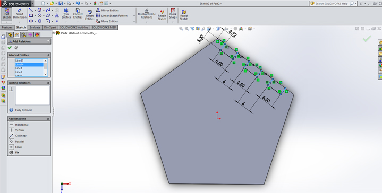Select the Sketch Fillet tool
This screenshot has width=382, height=193.
click(48, 21)
